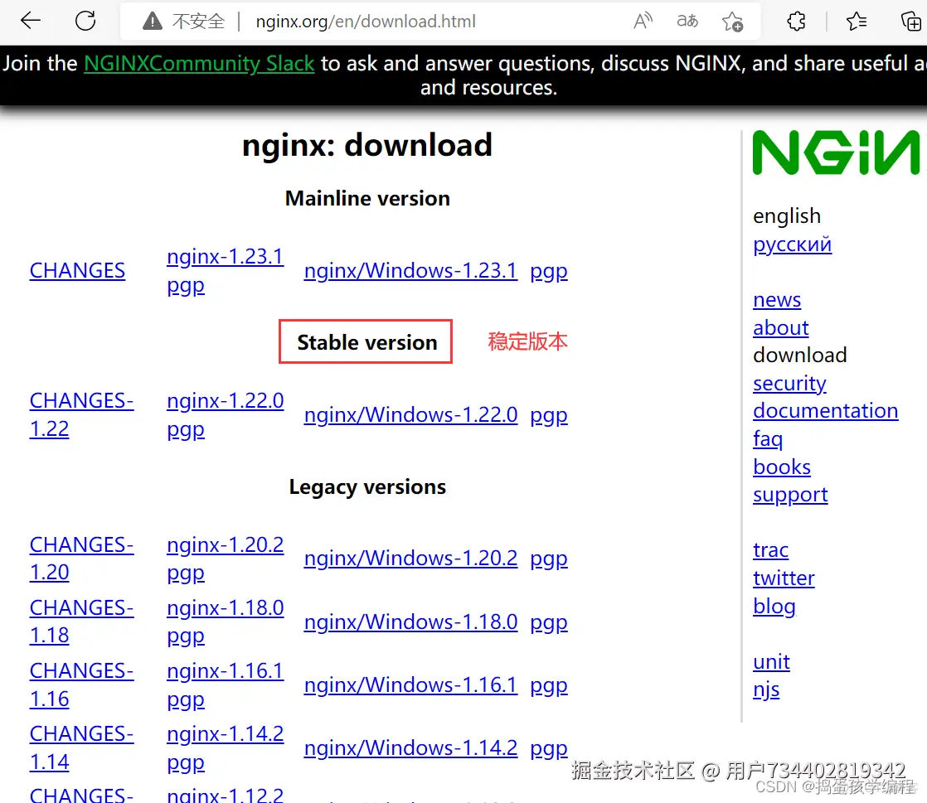Open pgp signature under nginx-1.14.2

point(186,763)
